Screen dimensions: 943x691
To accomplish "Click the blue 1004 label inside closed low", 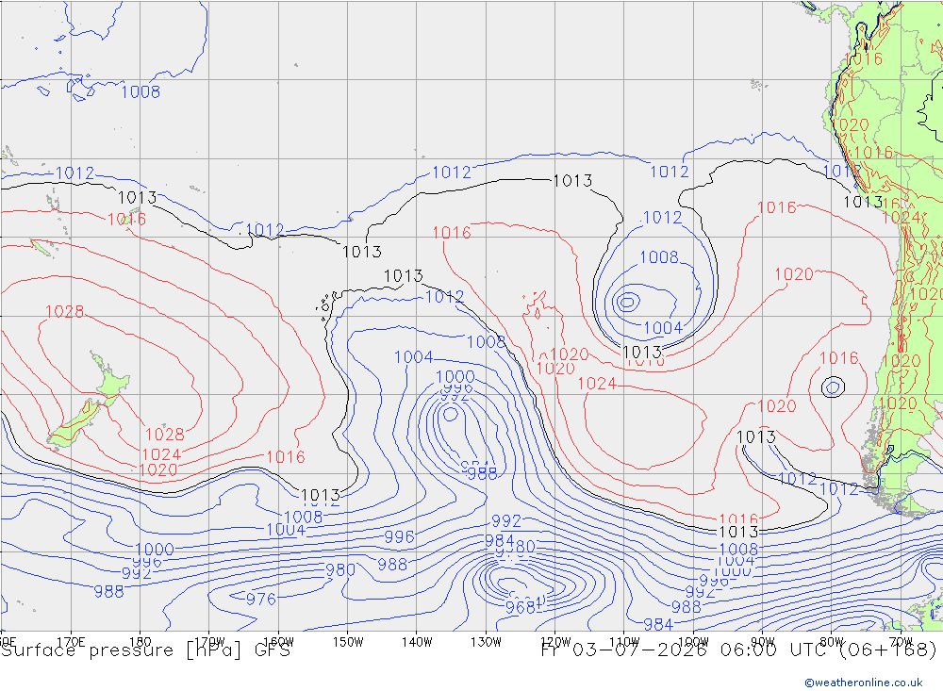I will click(663, 328).
